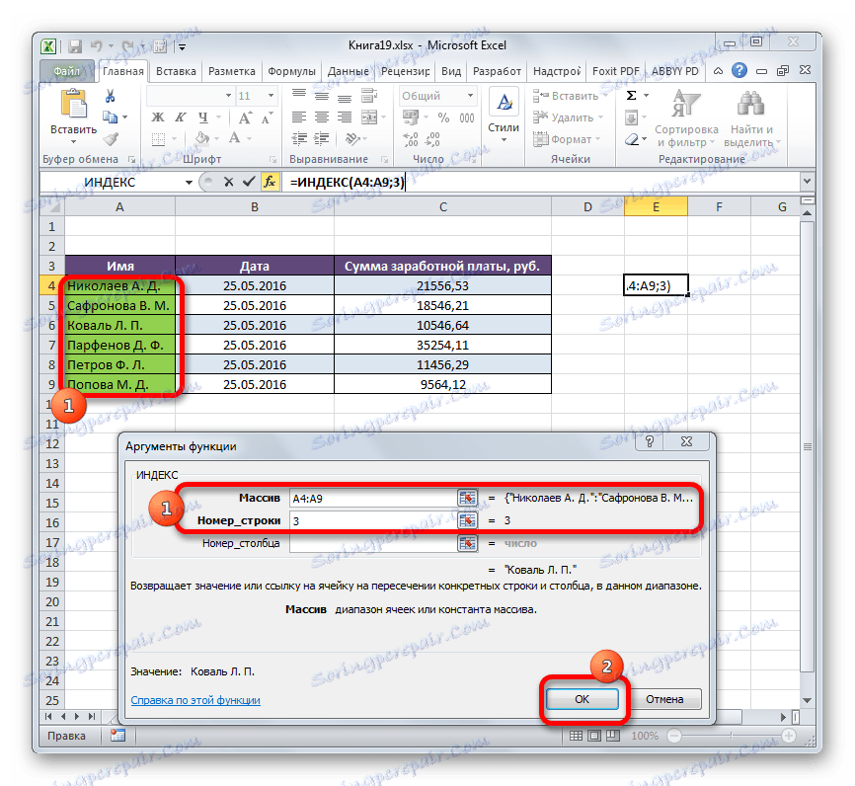Screen dimensions: 855x786
Task: Switch to the Вид tab
Action: click(x=451, y=71)
